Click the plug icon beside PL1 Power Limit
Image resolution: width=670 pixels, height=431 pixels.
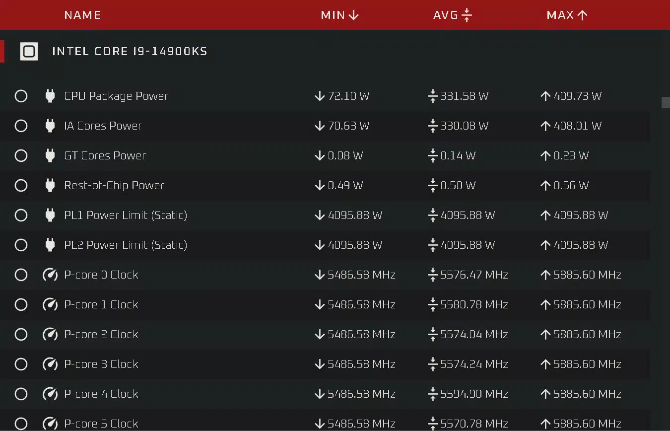click(x=50, y=215)
